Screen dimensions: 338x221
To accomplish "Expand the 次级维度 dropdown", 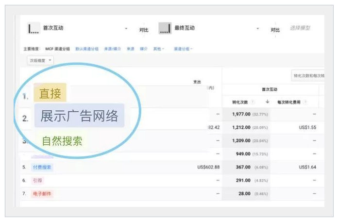I will [x=41, y=60].
